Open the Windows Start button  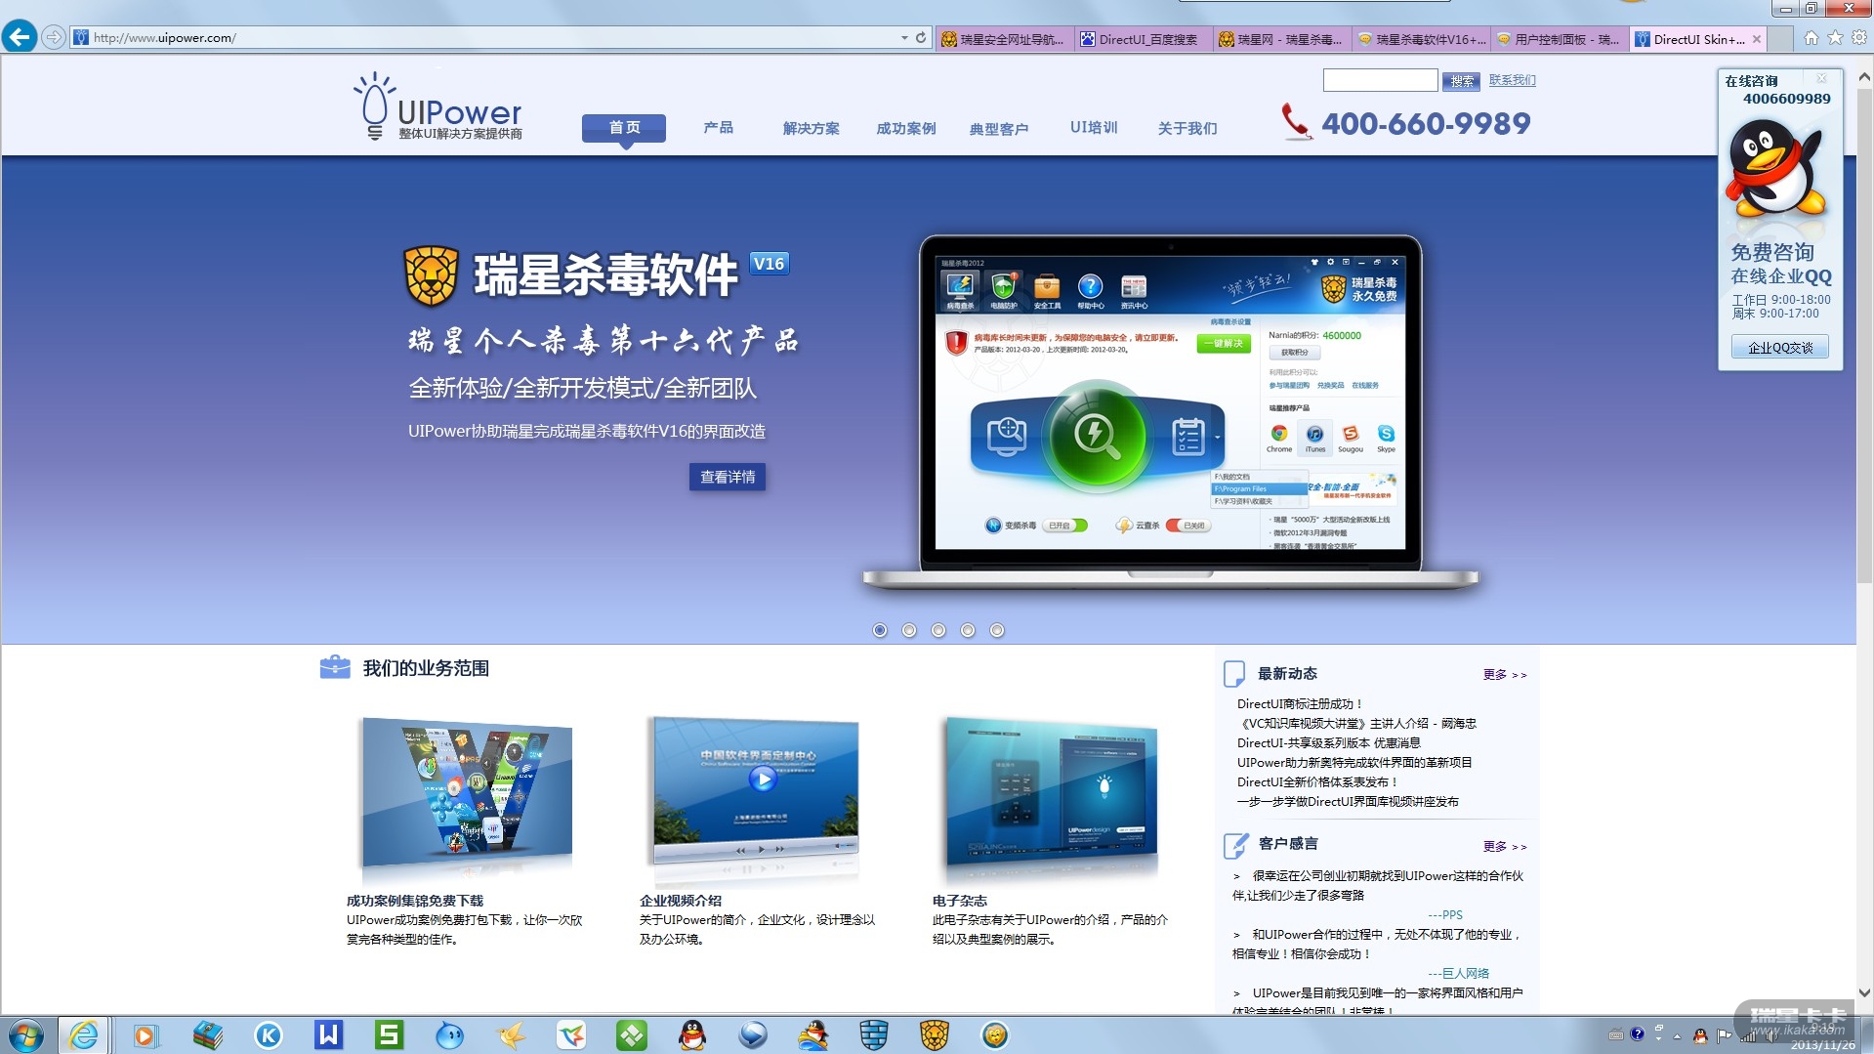[x=25, y=1035]
